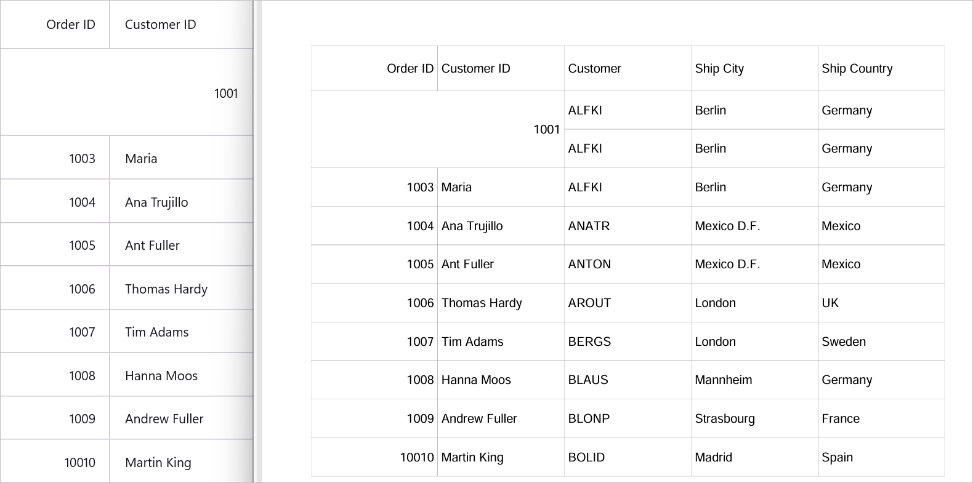Sort by the Ship Country column header
973x483 pixels.
coord(857,68)
